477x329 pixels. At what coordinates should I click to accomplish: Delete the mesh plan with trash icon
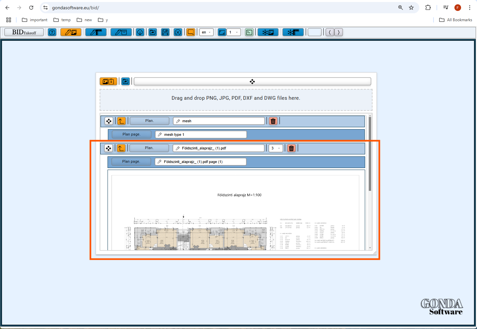tap(273, 121)
